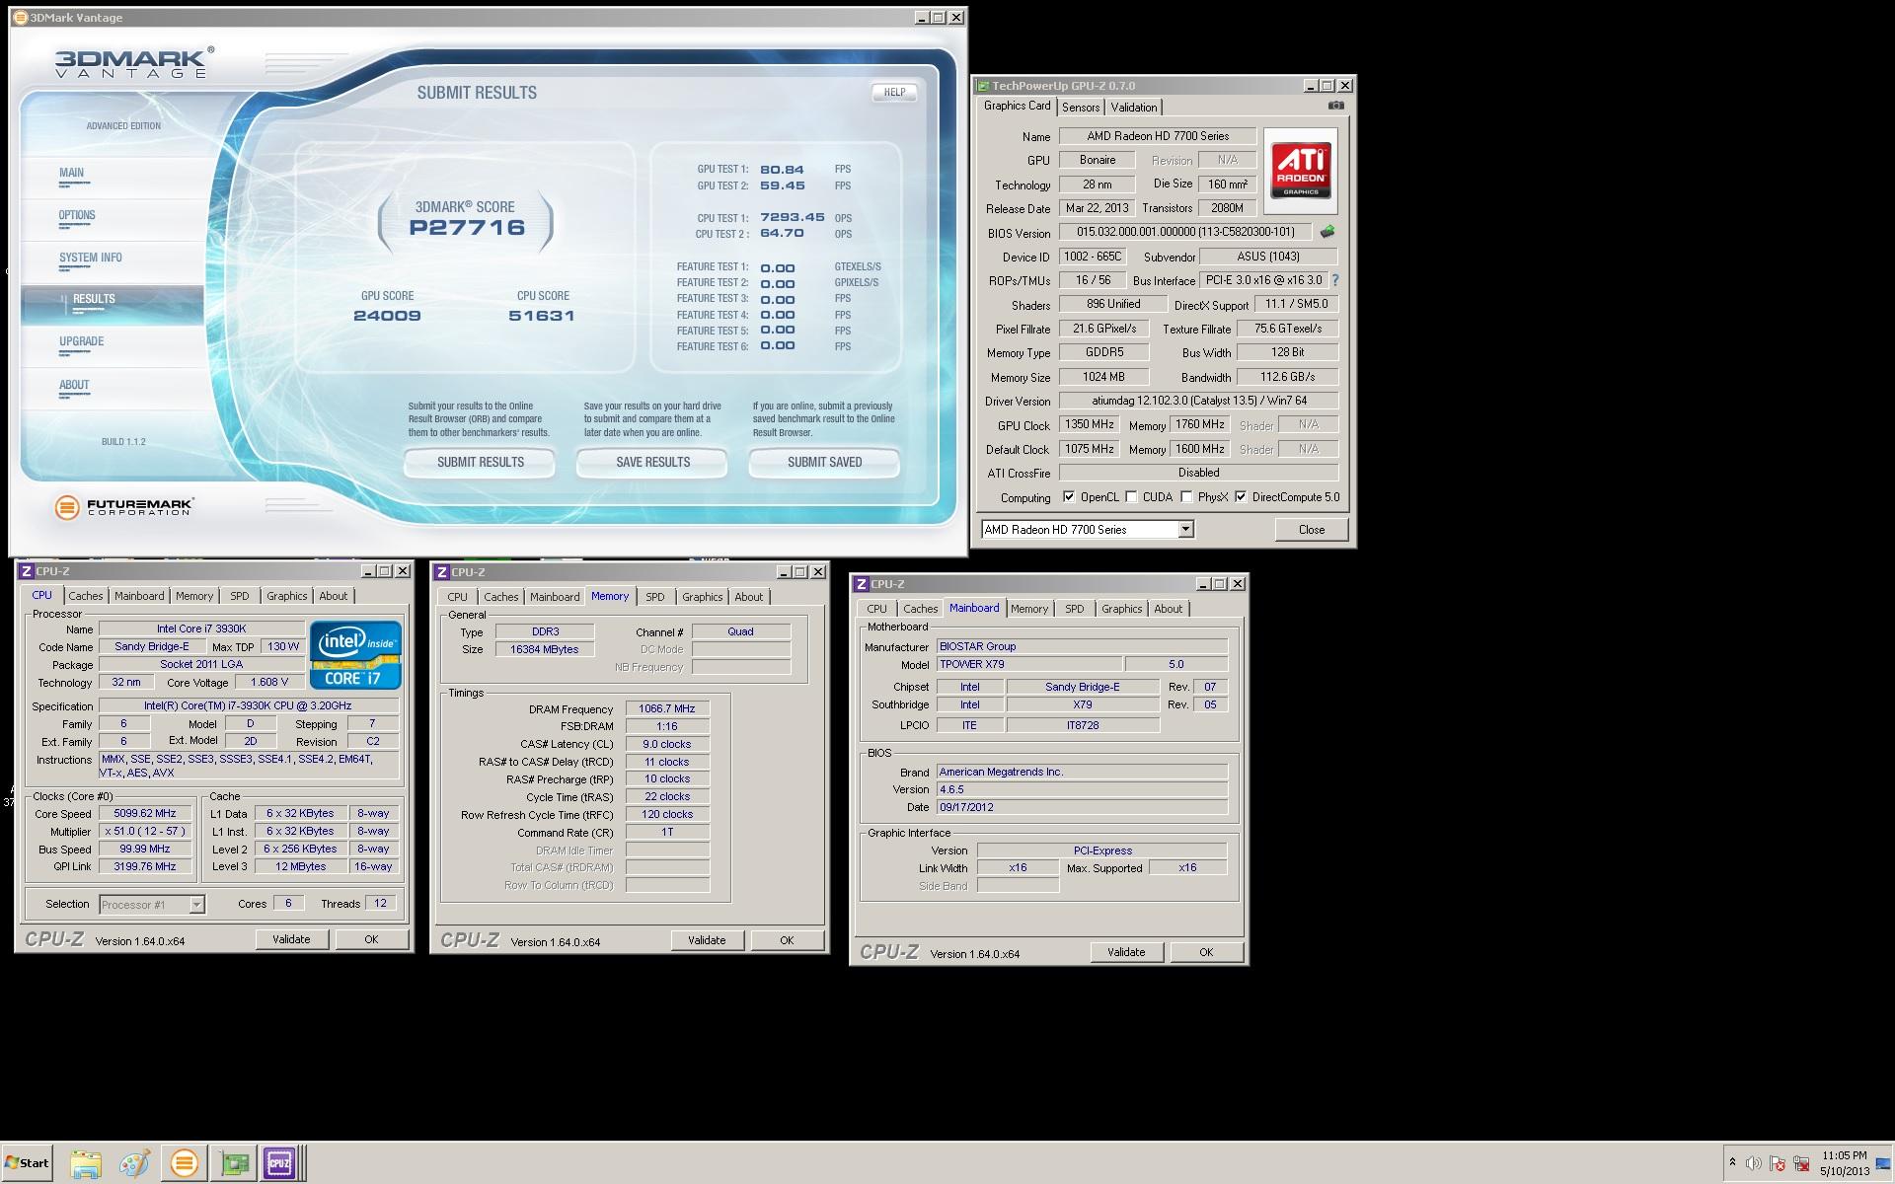The height and width of the screenshot is (1184, 1895).
Task: Open Mainboard tab in CPU-Z CPU window
Action: (x=139, y=596)
